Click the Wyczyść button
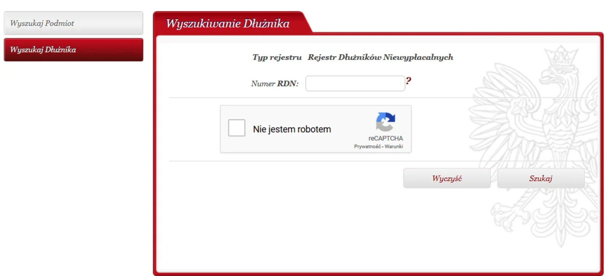This screenshot has width=607, height=276. [447, 178]
